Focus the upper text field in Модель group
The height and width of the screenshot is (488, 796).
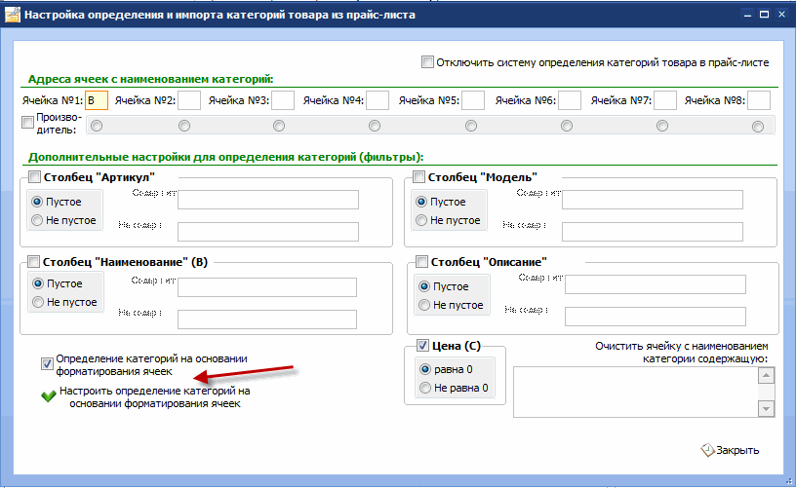[653, 200]
